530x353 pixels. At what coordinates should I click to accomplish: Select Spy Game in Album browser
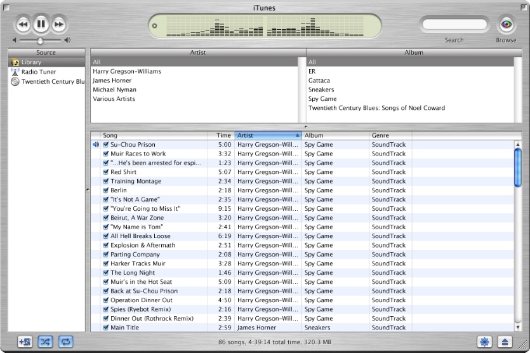[322, 99]
